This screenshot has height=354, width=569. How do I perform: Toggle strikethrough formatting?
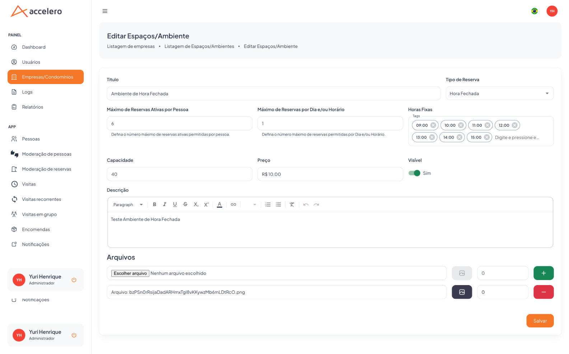point(185,204)
